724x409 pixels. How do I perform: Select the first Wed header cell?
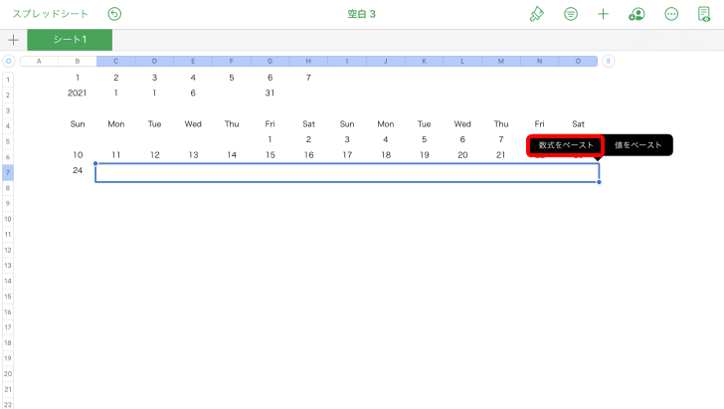pos(193,123)
